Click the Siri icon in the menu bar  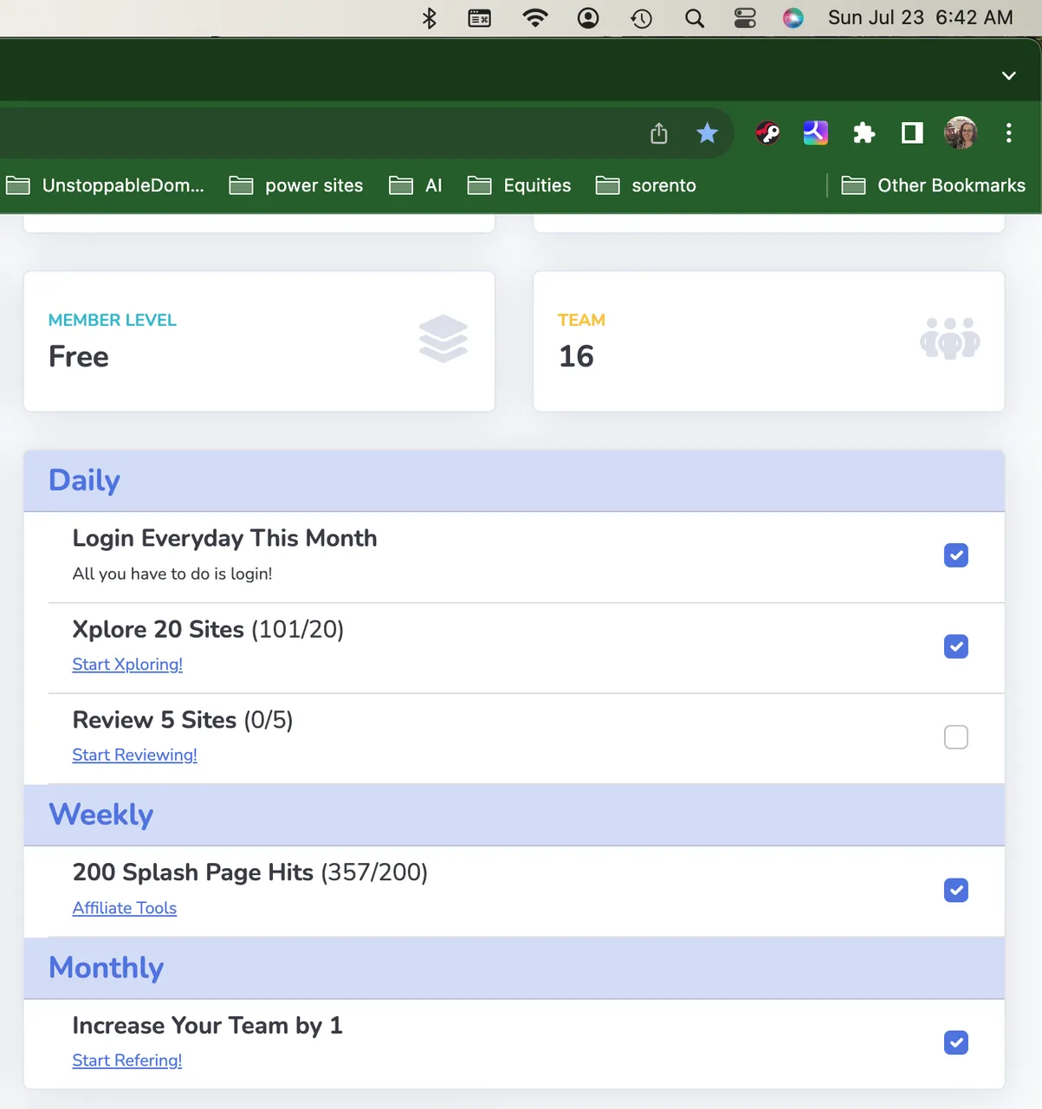793,18
